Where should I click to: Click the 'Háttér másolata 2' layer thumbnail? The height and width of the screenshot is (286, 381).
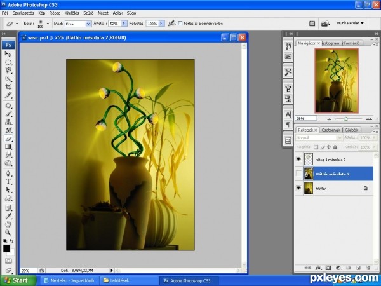click(x=309, y=174)
